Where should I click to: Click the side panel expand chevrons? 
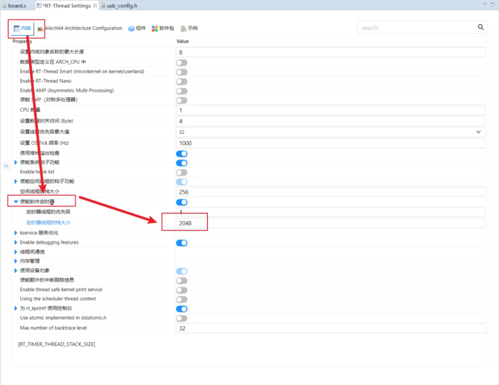(6, 166)
